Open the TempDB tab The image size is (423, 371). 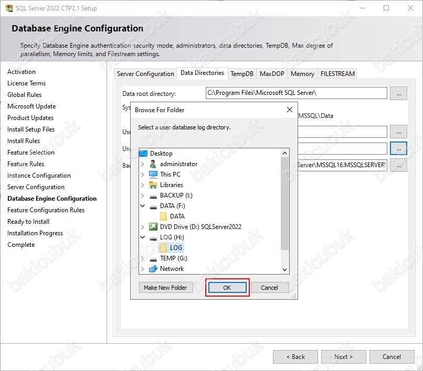tap(242, 74)
